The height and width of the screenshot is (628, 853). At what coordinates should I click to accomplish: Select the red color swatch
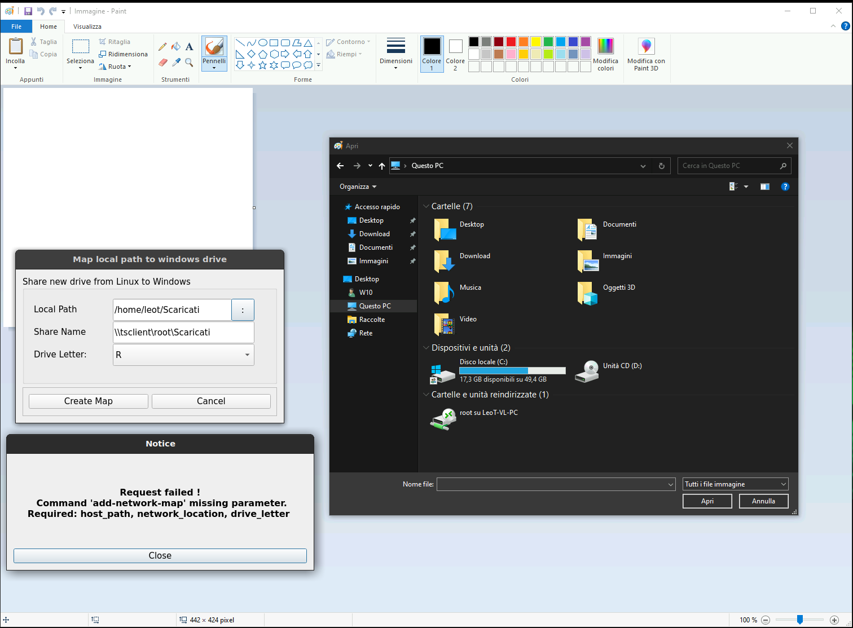tap(511, 41)
